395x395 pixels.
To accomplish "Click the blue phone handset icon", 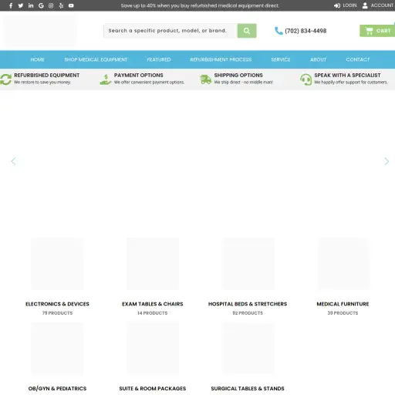I will pyautogui.click(x=279, y=31).
